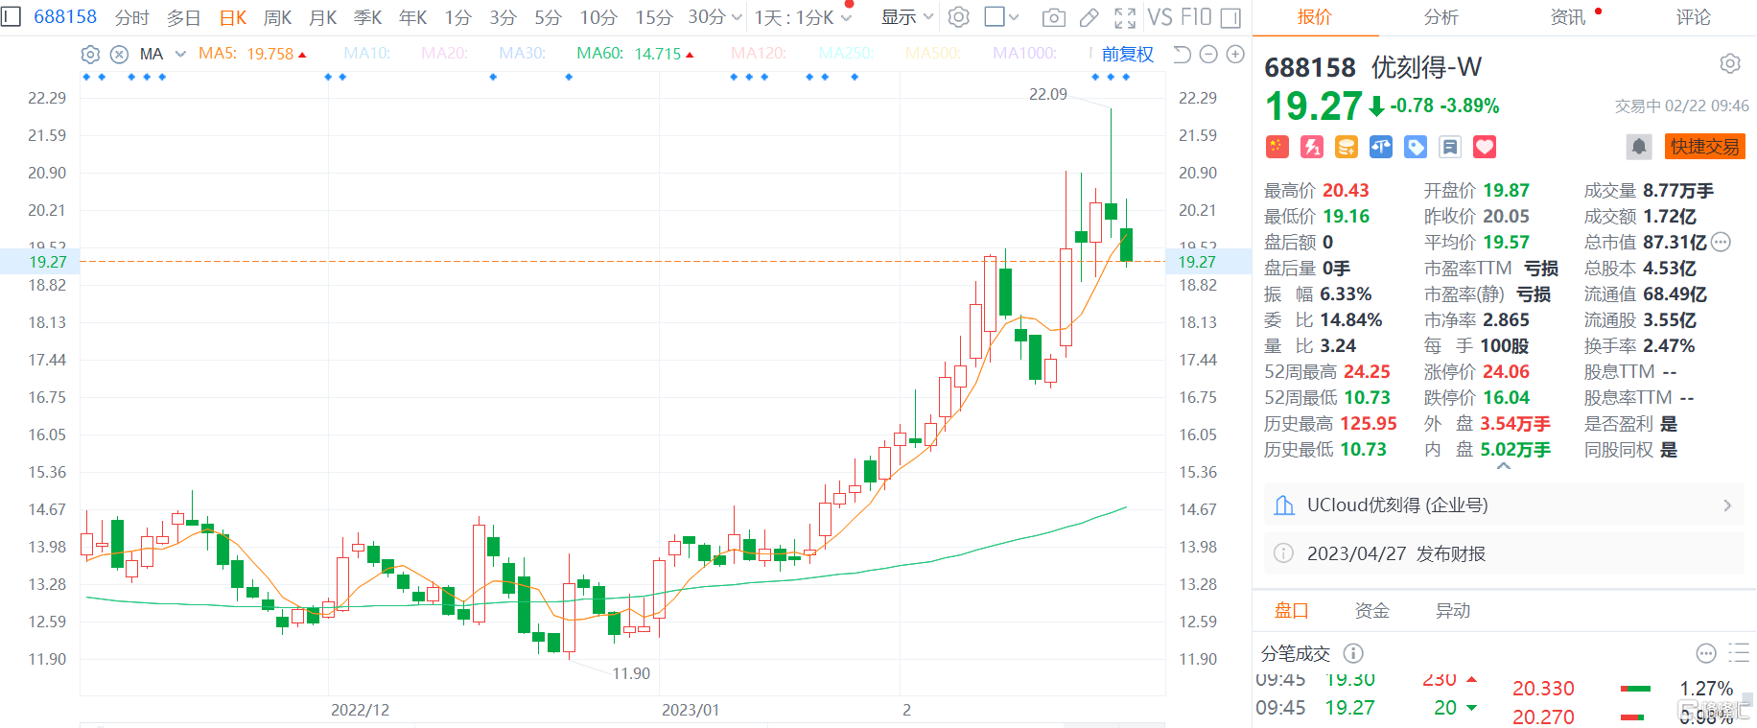The height and width of the screenshot is (728, 1757).
Task: Activate the pencil drawing tool
Action: [x=1089, y=17]
